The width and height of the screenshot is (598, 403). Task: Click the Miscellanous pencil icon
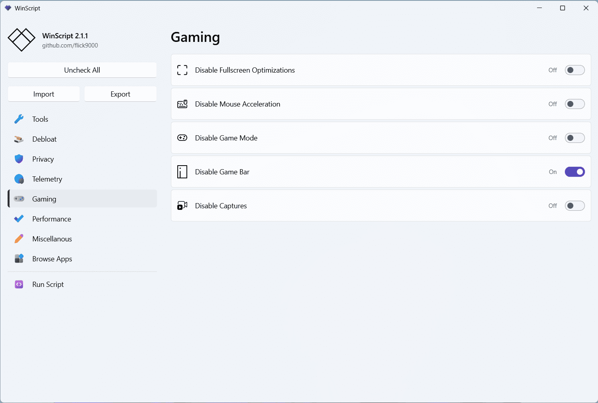pyautogui.click(x=19, y=239)
